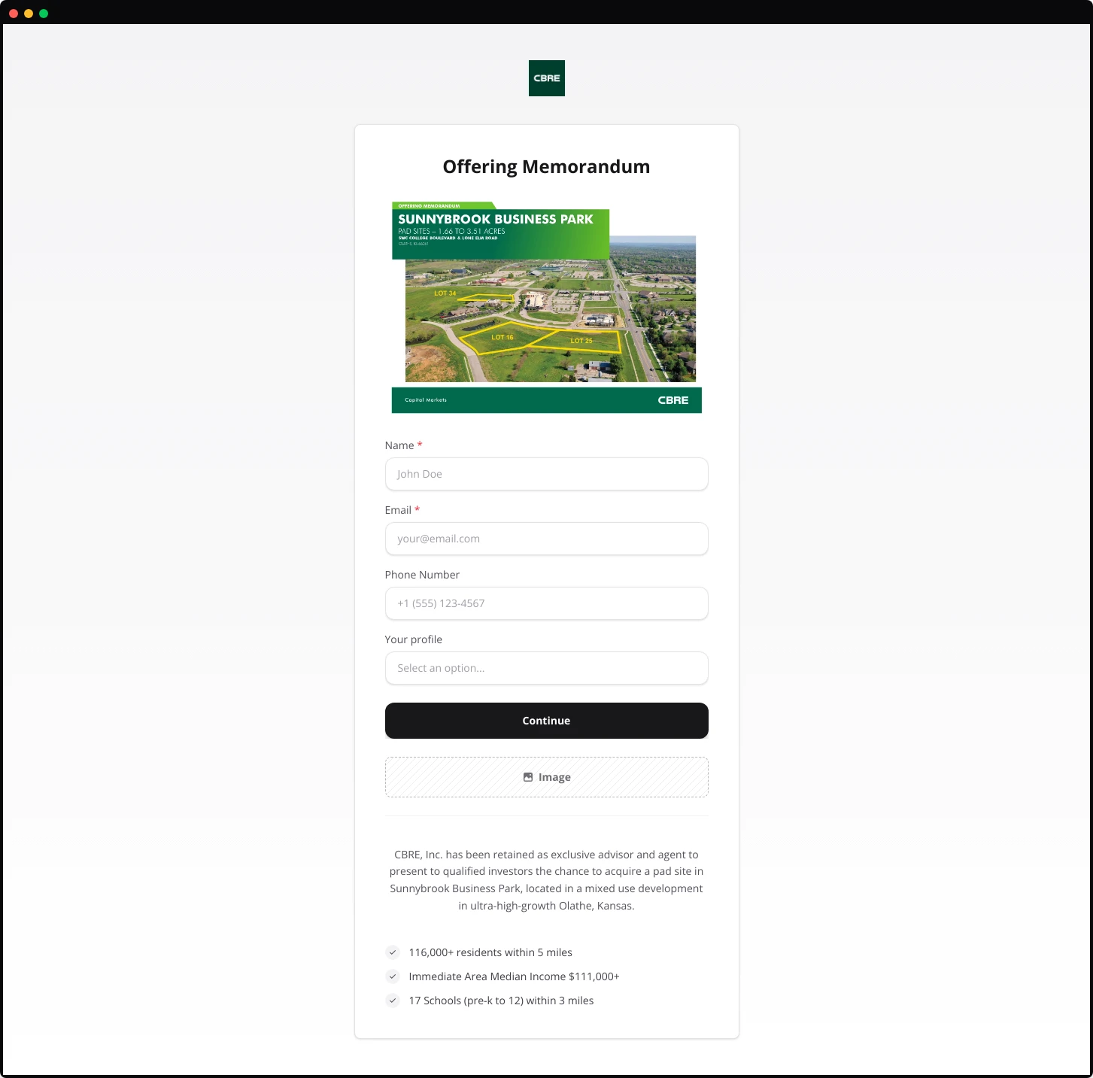Click the CBRE, Inc. description paragraph

click(546, 880)
